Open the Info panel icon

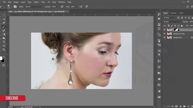point(159,29)
